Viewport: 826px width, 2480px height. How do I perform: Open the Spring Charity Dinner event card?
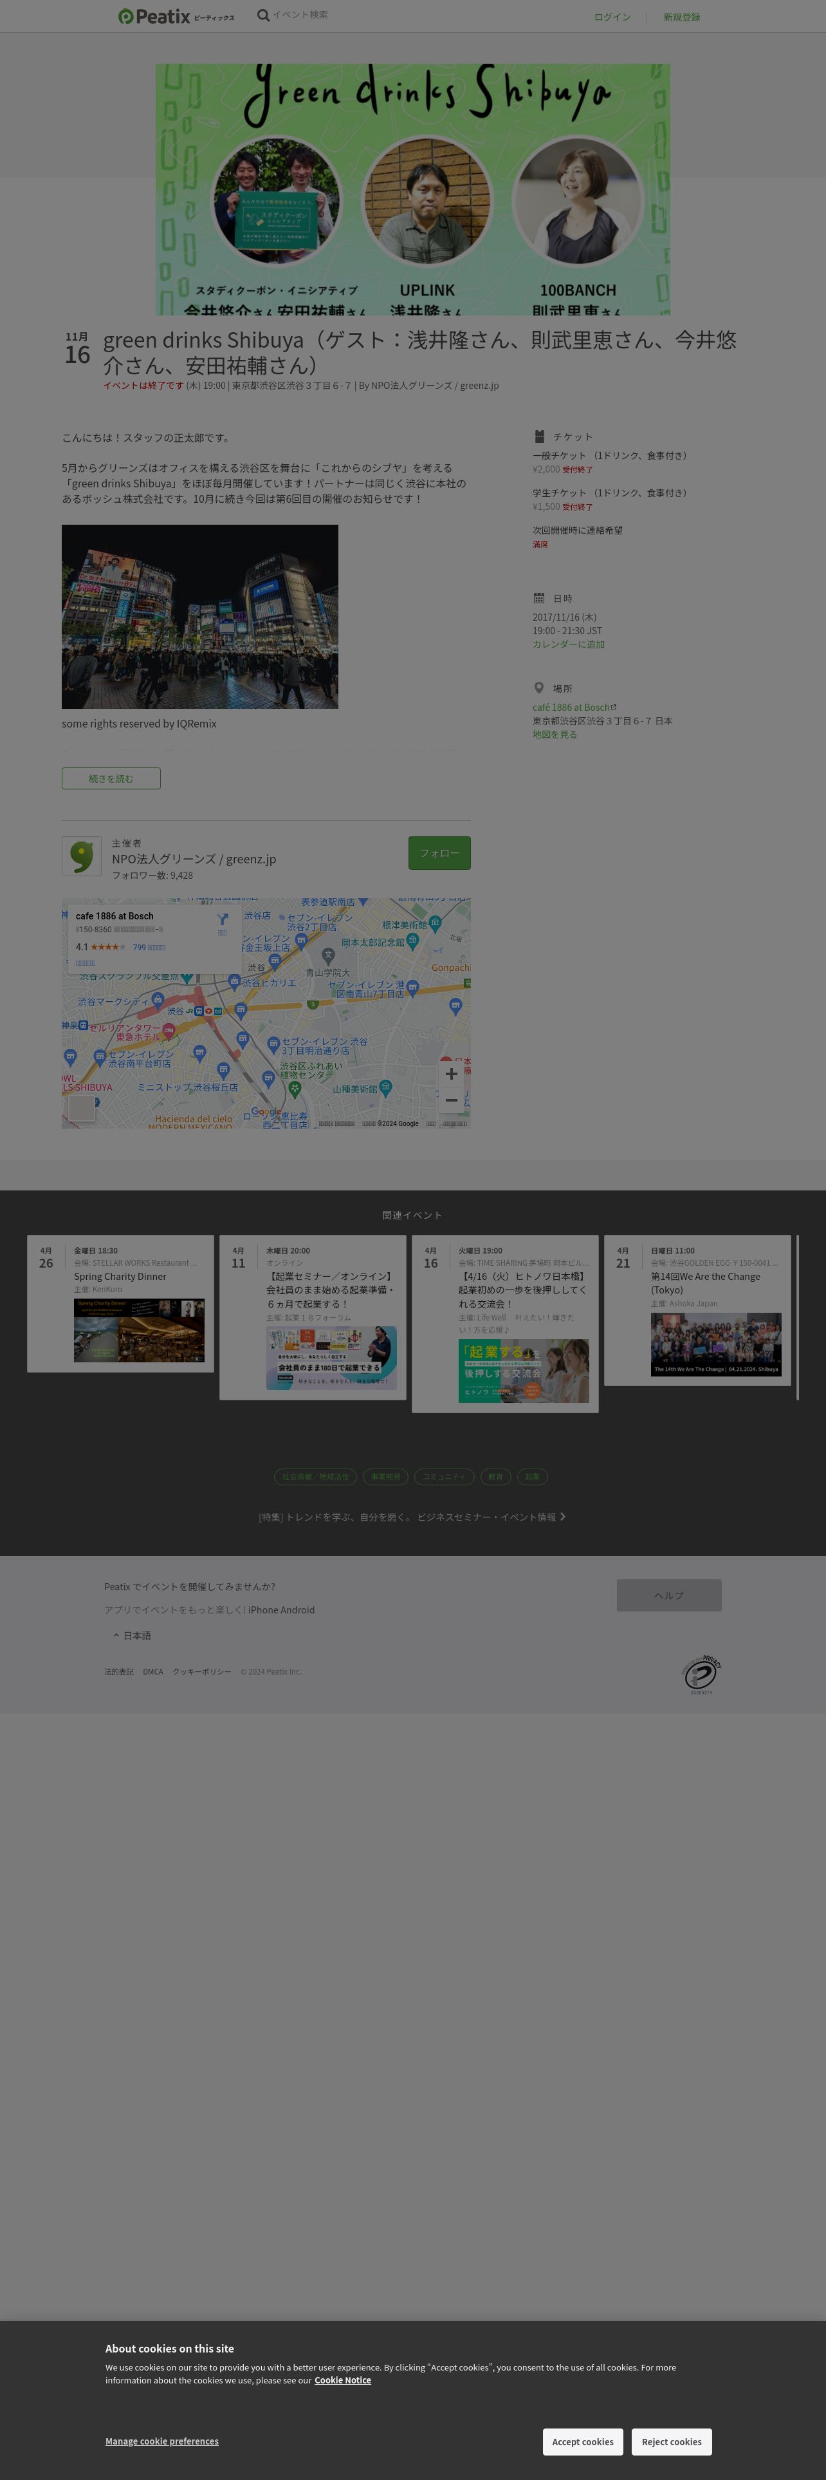120,1304
